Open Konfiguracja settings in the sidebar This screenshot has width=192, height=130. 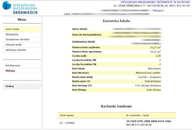[13, 66]
